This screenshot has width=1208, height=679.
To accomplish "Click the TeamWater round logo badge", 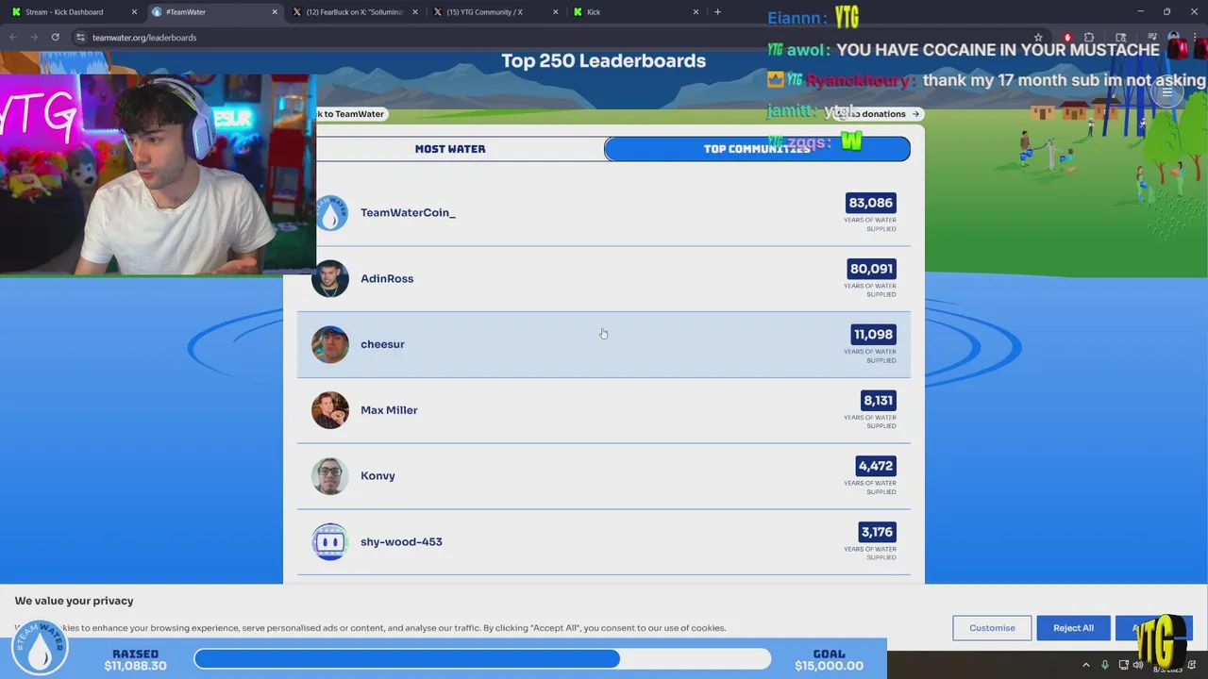I will coord(40,647).
